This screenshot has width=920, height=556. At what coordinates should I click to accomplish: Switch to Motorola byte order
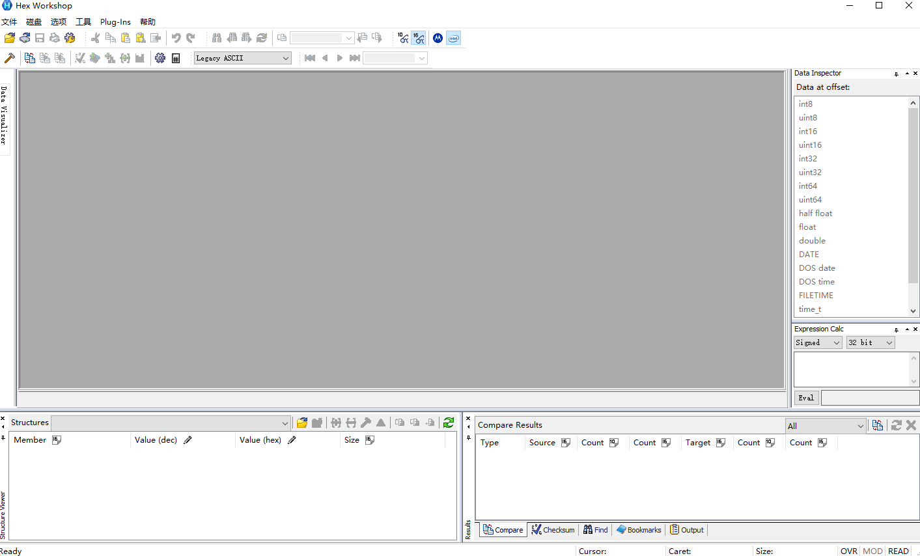click(x=438, y=38)
